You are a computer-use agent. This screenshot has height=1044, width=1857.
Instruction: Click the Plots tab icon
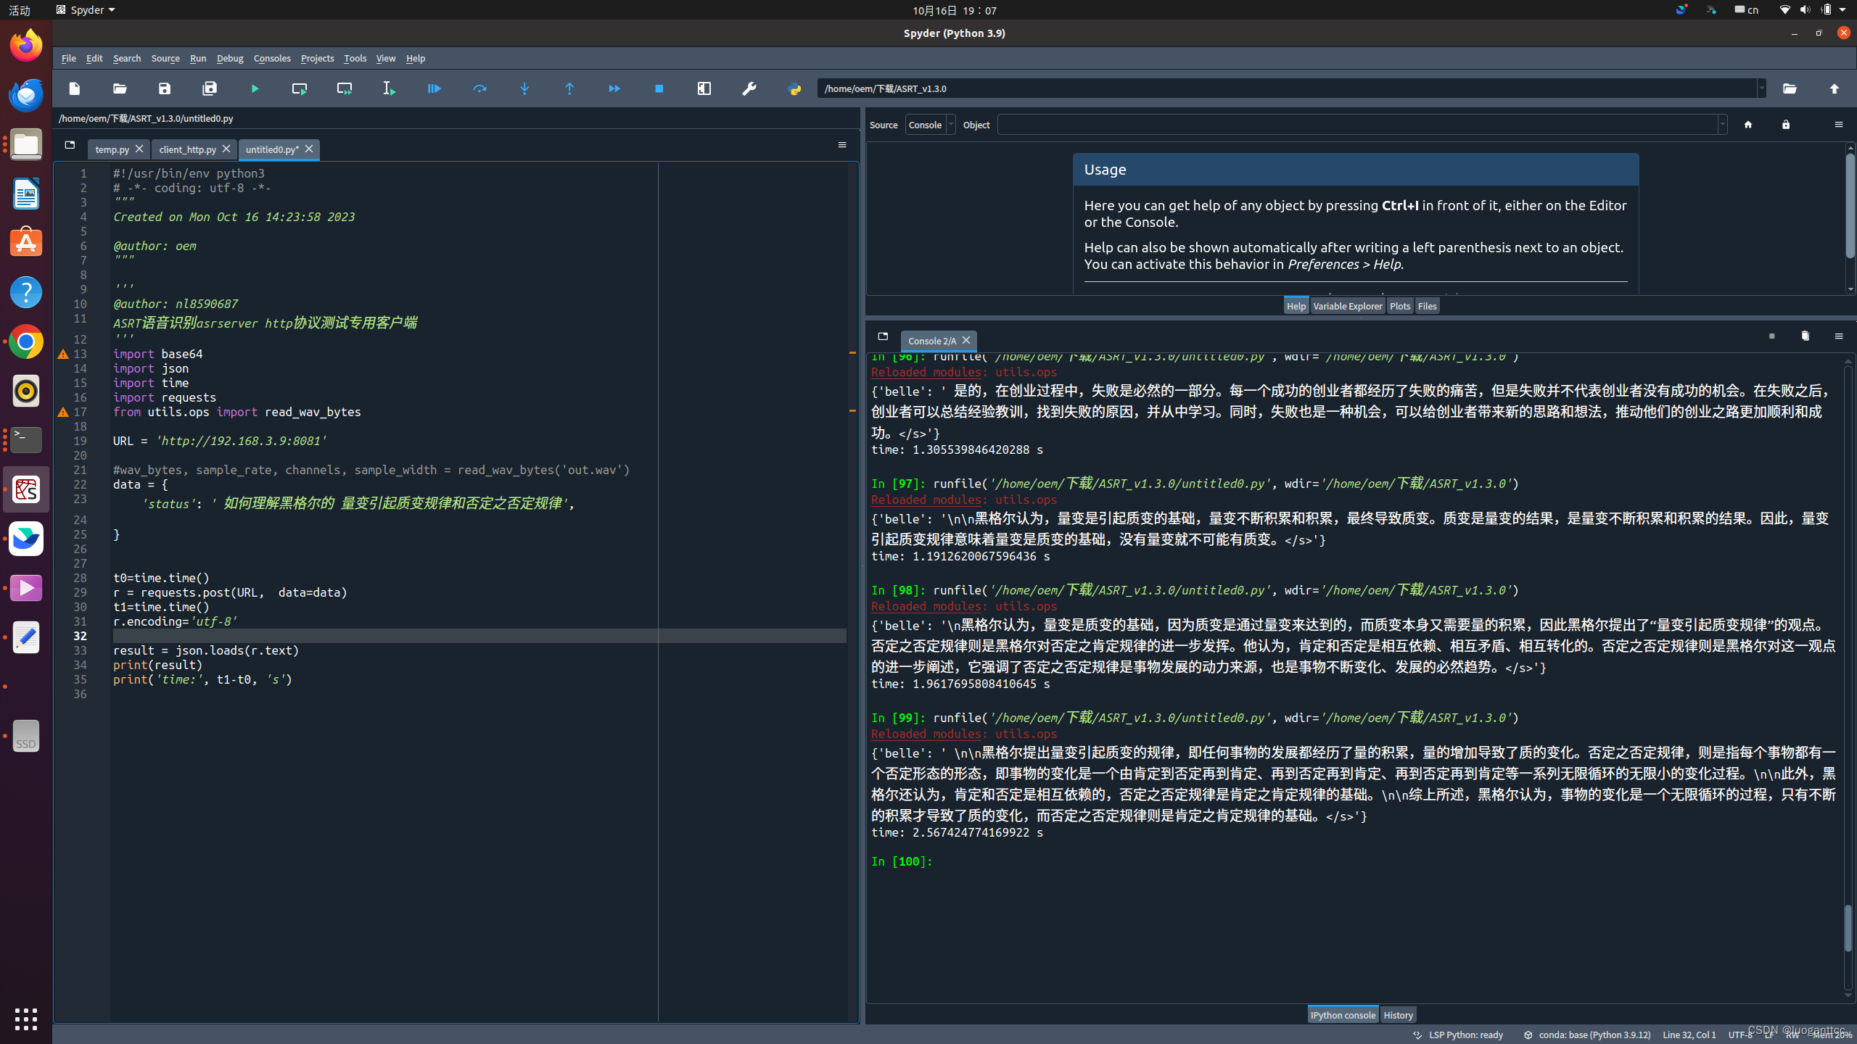(1399, 306)
